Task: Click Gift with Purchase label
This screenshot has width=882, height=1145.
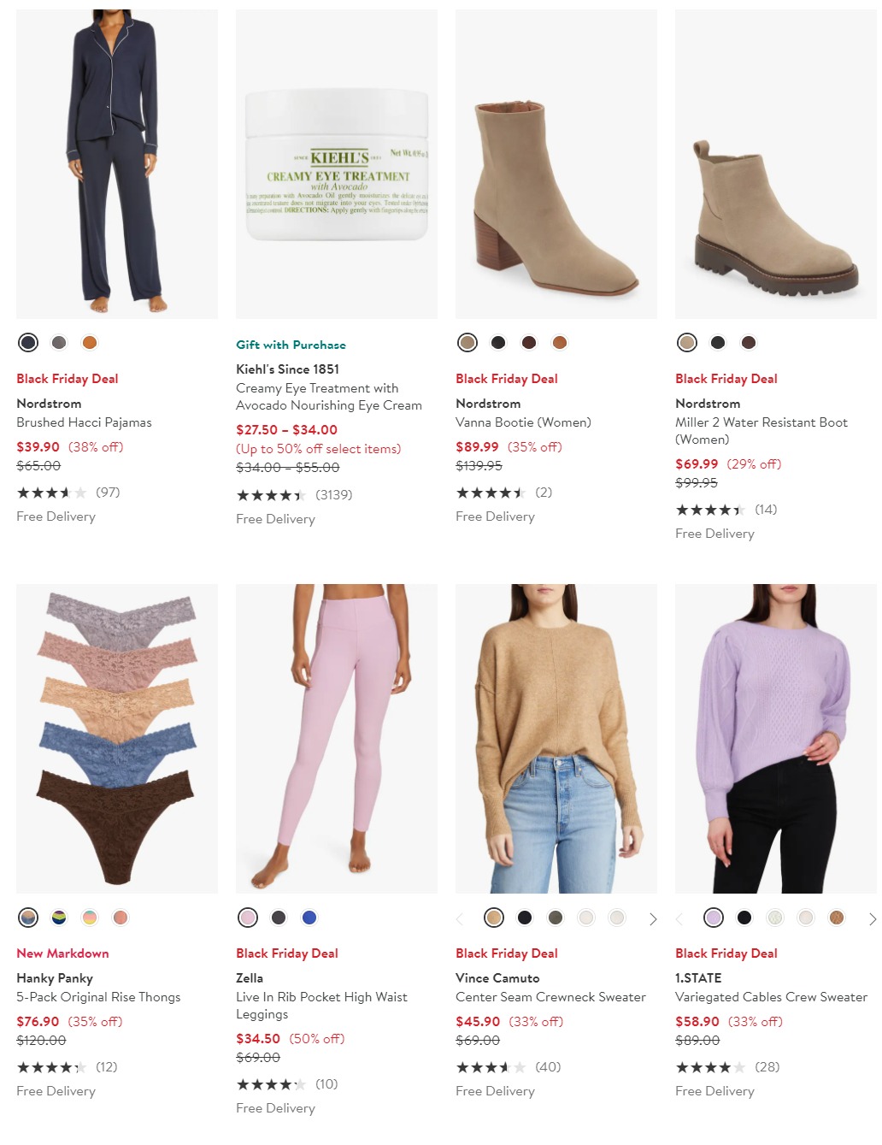Action: pyautogui.click(x=291, y=345)
